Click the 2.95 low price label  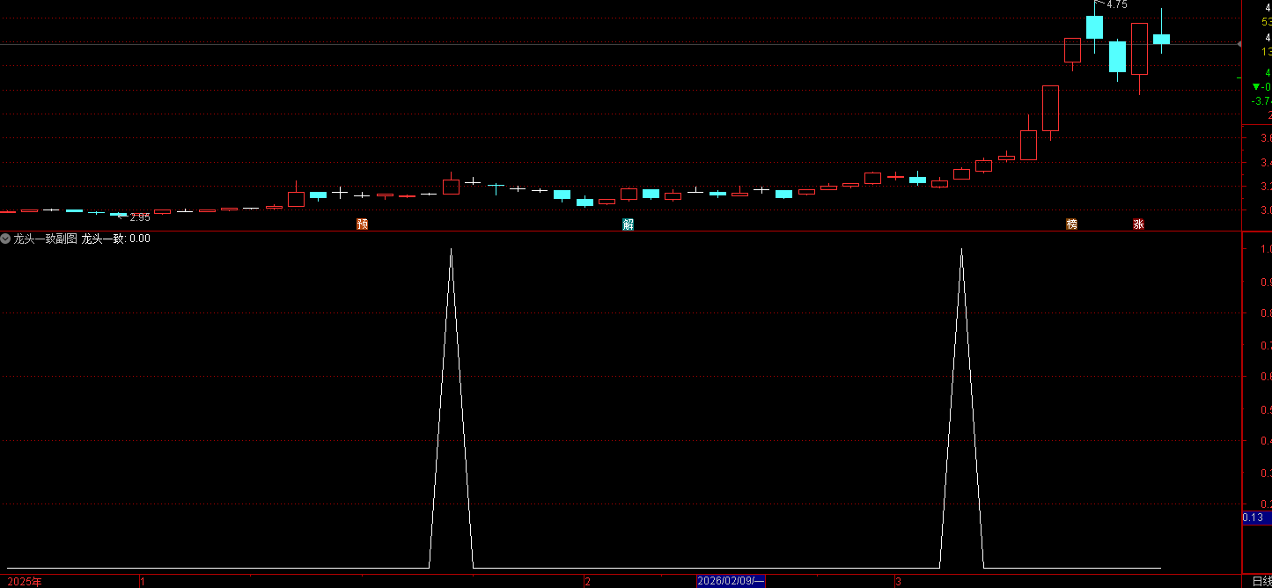pyautogui.click(x=139, y=217)
